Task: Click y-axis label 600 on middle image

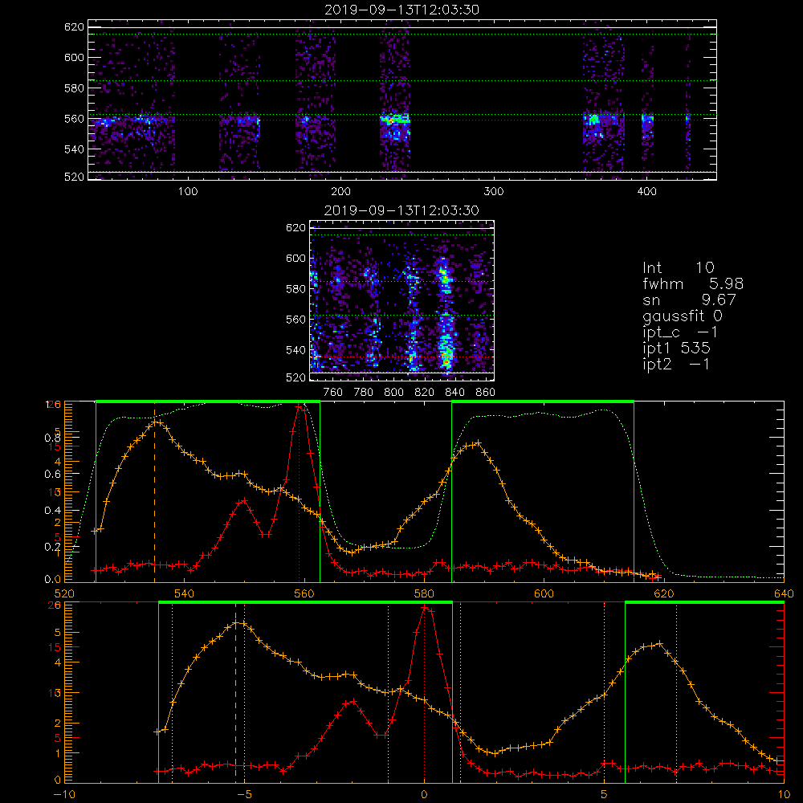Action: pos(296,258)
